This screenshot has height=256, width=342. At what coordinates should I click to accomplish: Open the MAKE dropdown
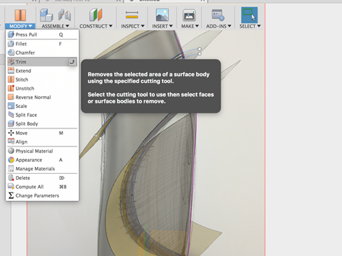(x=190, y=26)
